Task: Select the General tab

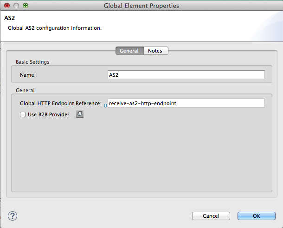Action: coord(129,51)
